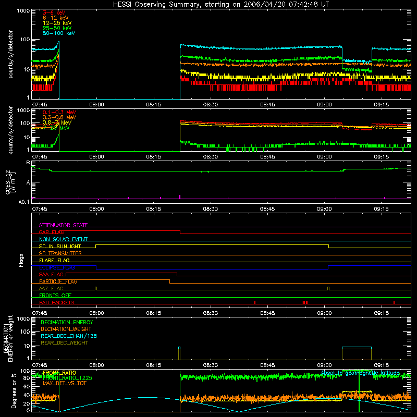This screenshot has width=417, height=417.
Task: Select the "DECIMATION ENERGY or weight" axis title
Action: point(8,338)
